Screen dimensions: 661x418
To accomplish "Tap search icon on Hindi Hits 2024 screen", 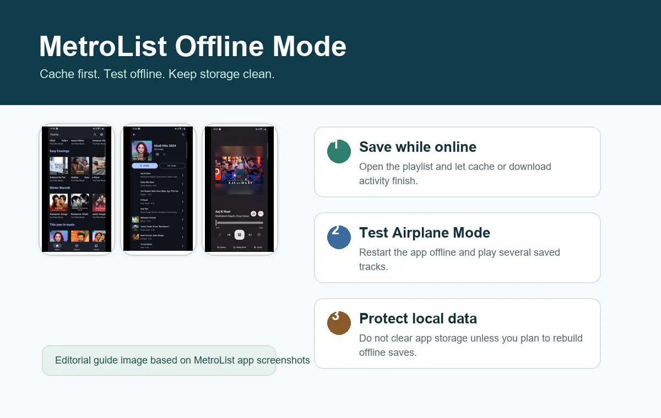I will [x=183, y=134].
